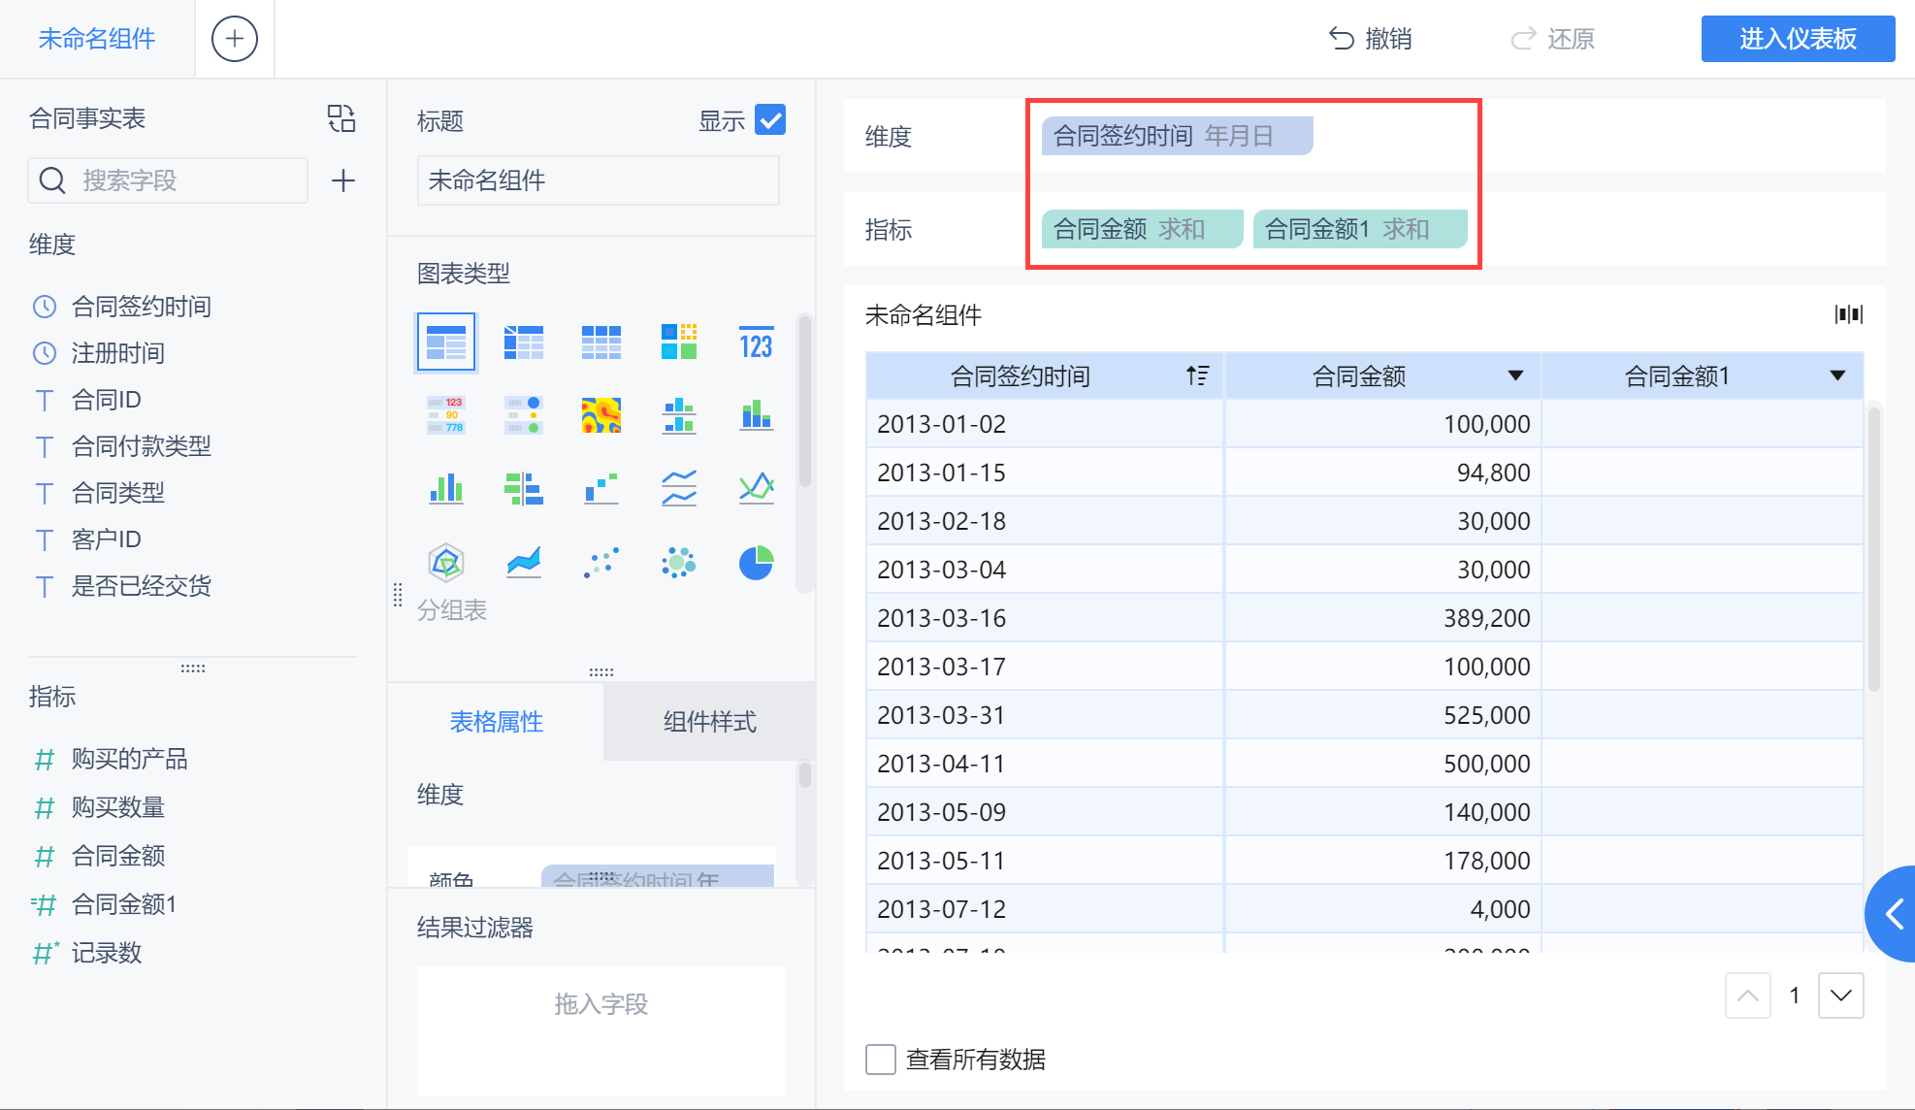Select the cross table chart type icon
The image size is (1915, 1110).
[x=524, y=343]
